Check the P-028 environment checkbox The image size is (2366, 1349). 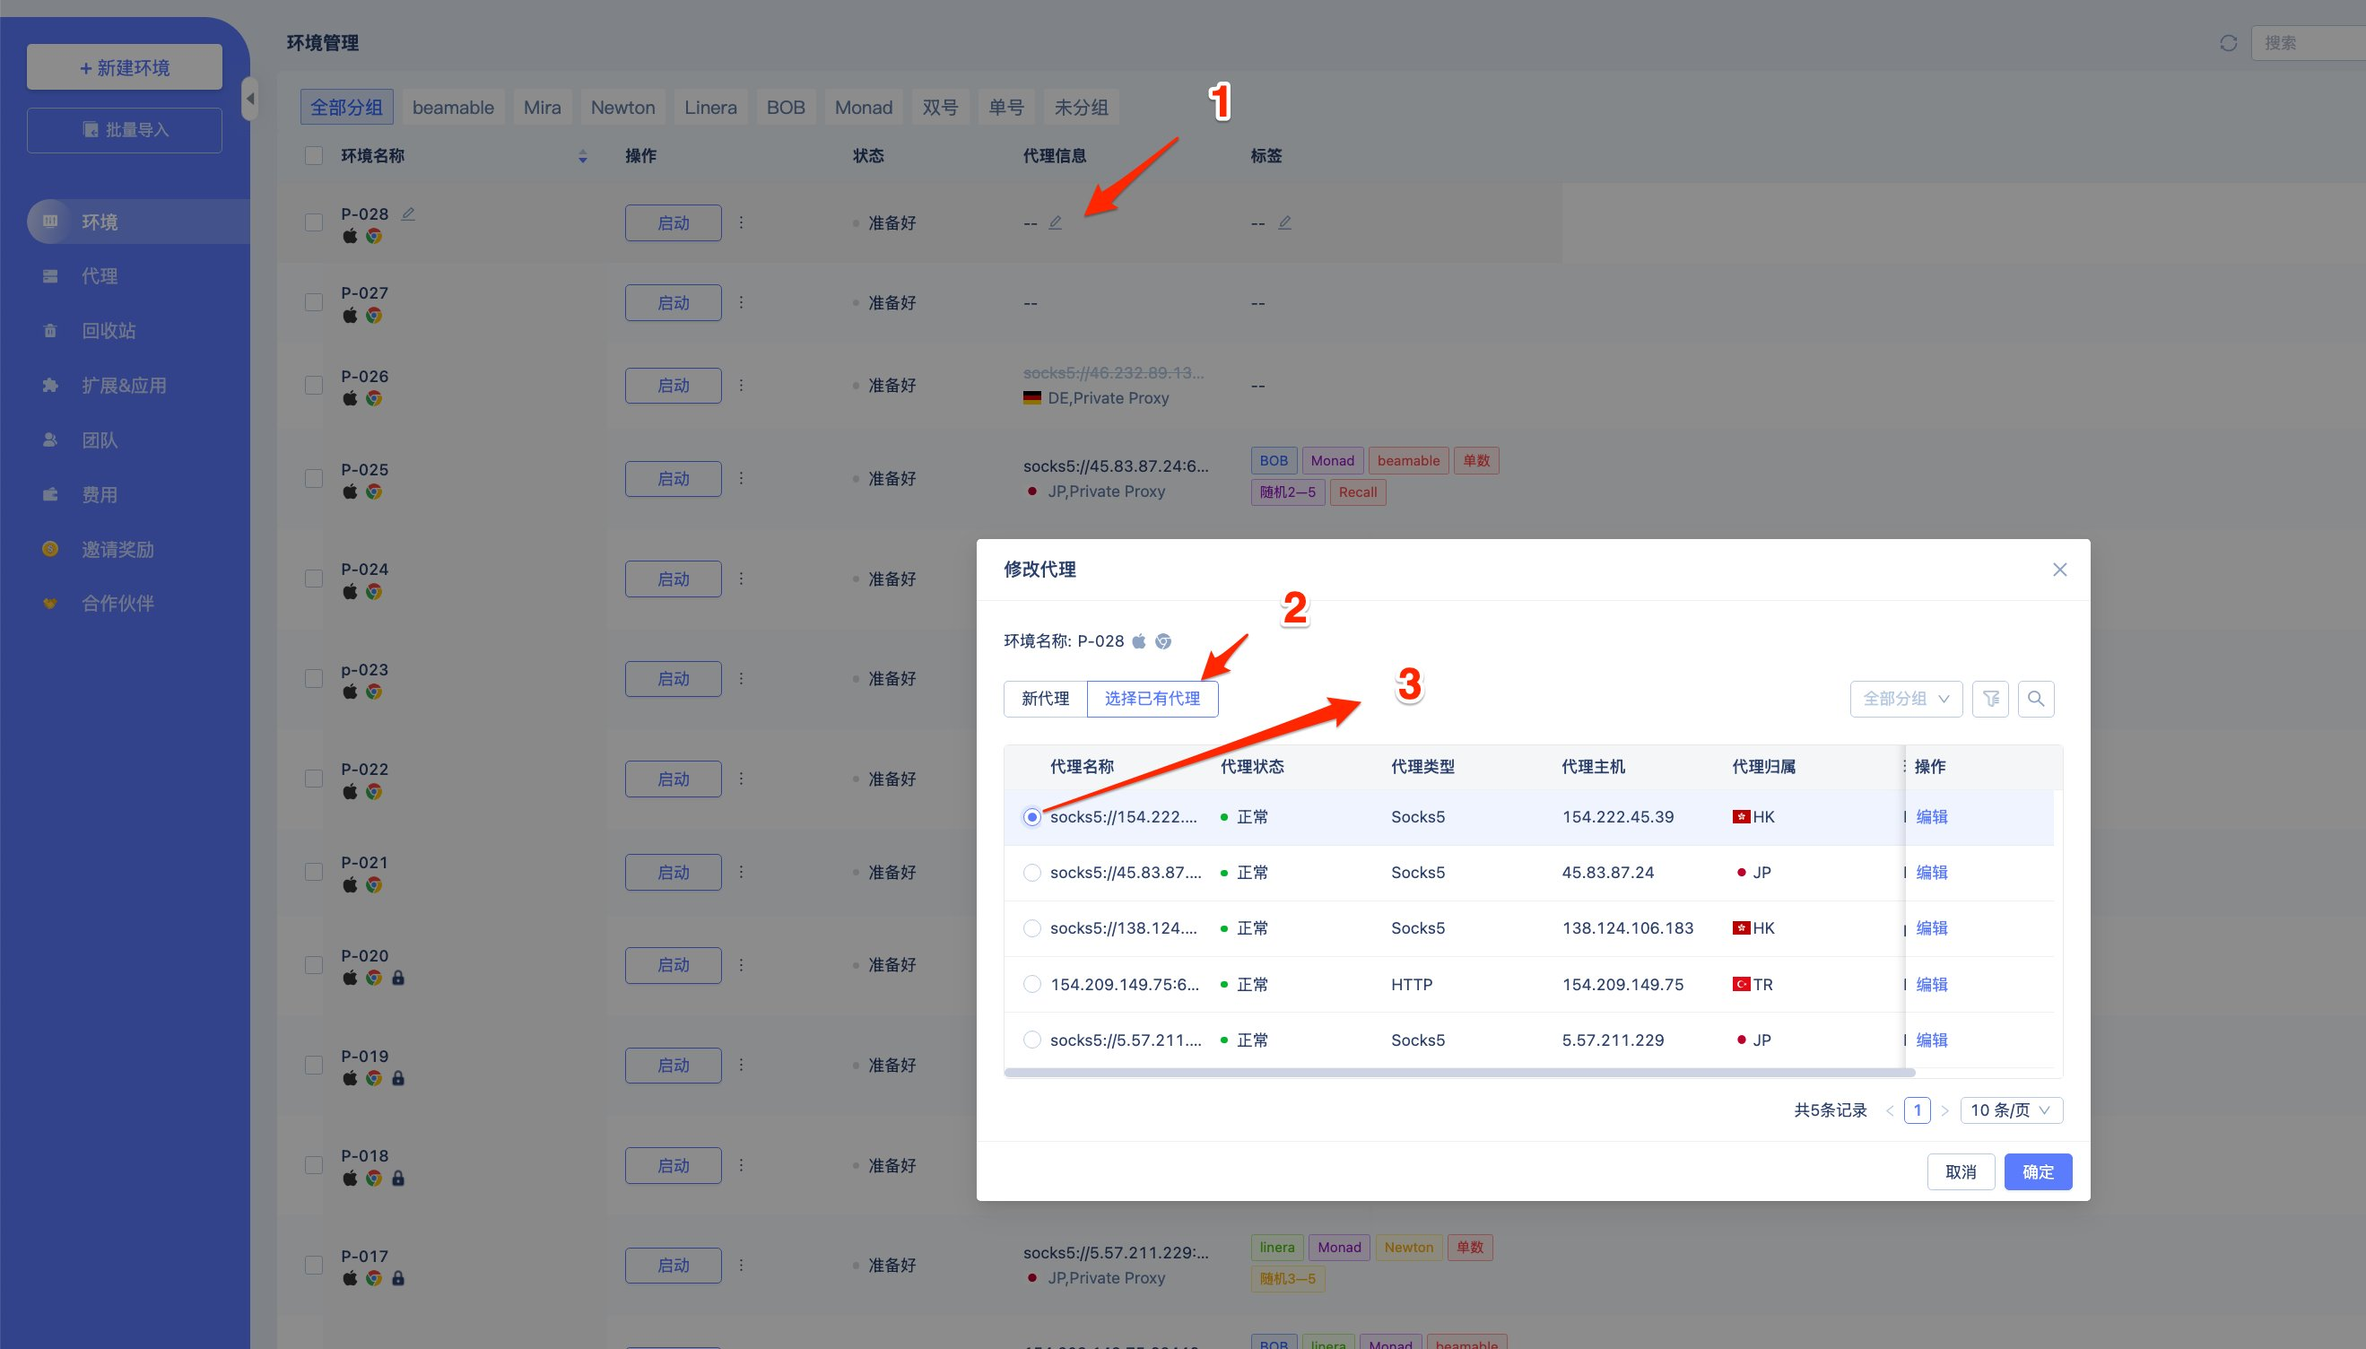(314, 222)
